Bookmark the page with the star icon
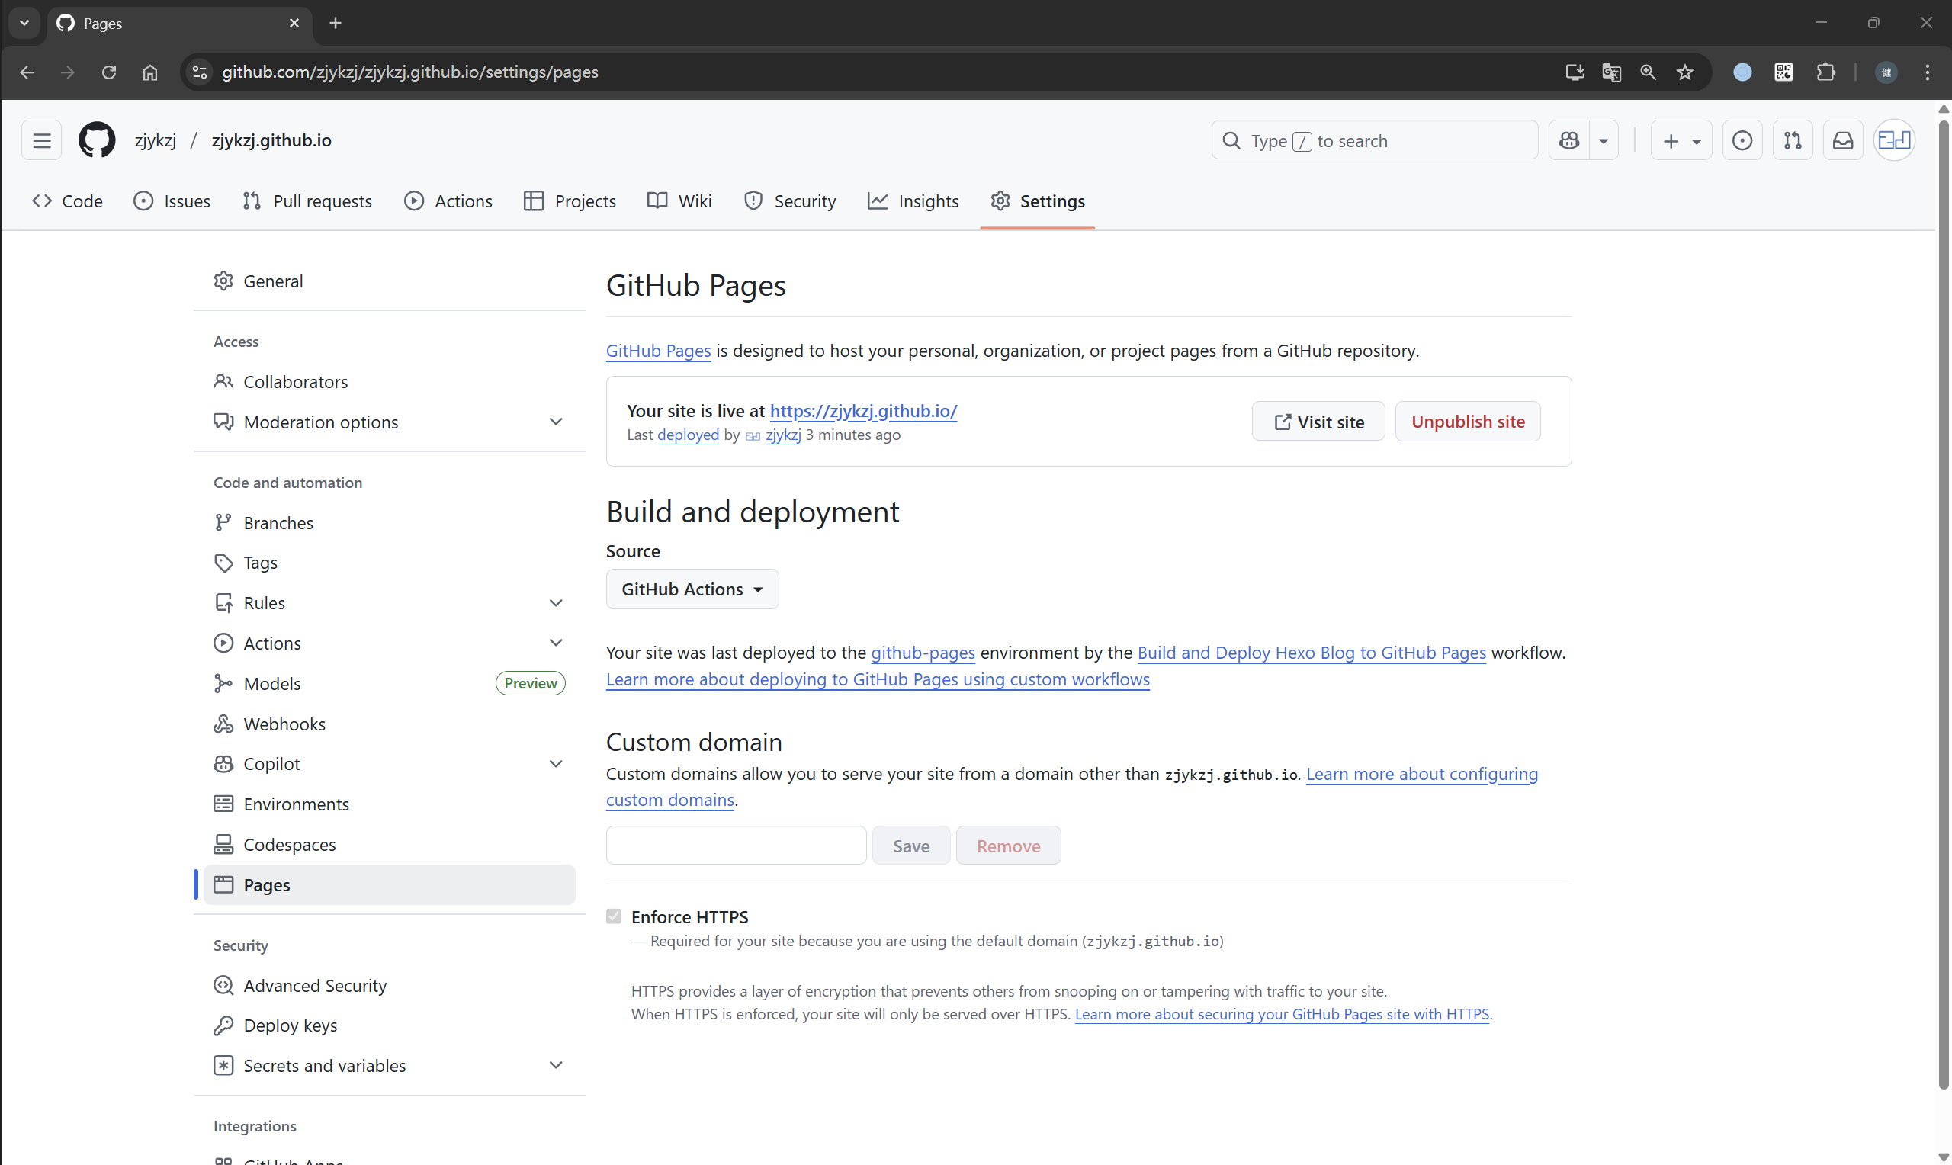 tap(1684, 72)
